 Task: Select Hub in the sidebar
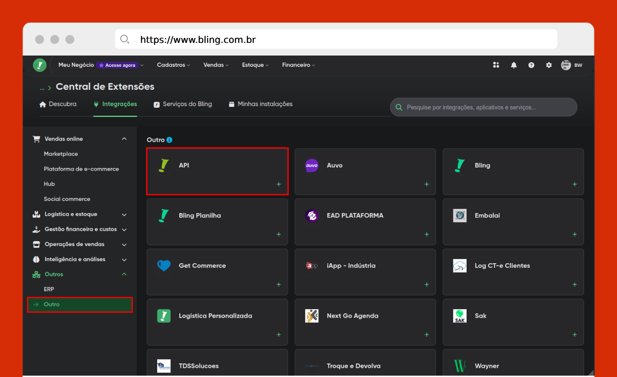49,184
